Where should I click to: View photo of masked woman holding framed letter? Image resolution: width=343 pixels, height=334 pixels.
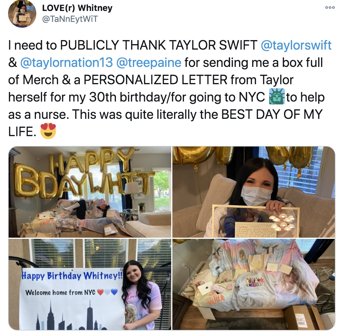pyautogui.click(x=254, y=192)
